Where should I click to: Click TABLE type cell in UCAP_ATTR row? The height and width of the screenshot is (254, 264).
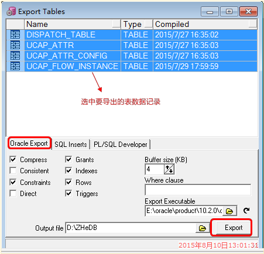pos(137,46)
